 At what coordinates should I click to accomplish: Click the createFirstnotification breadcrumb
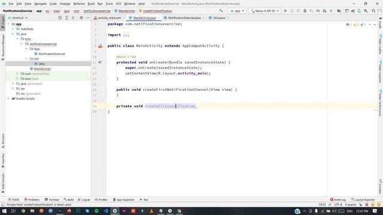tap(156, 11)
